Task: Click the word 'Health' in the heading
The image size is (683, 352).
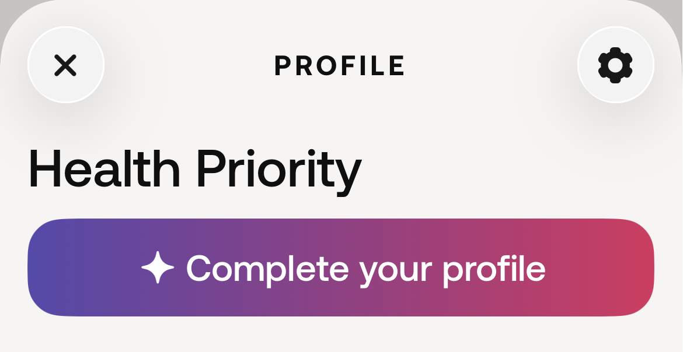Action: click(x=104, y=168)
